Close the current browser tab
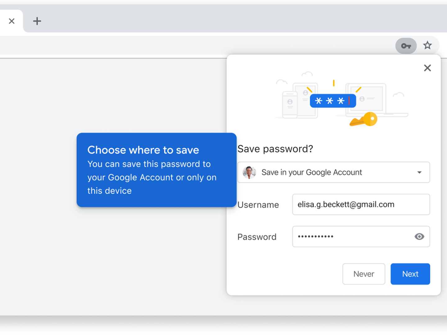 (12, 21)
